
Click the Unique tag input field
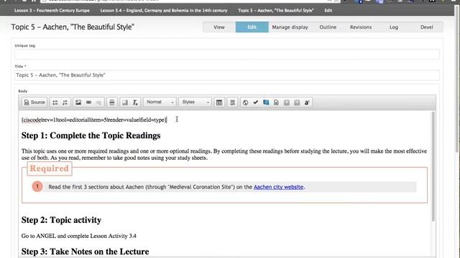click(227, 54)
